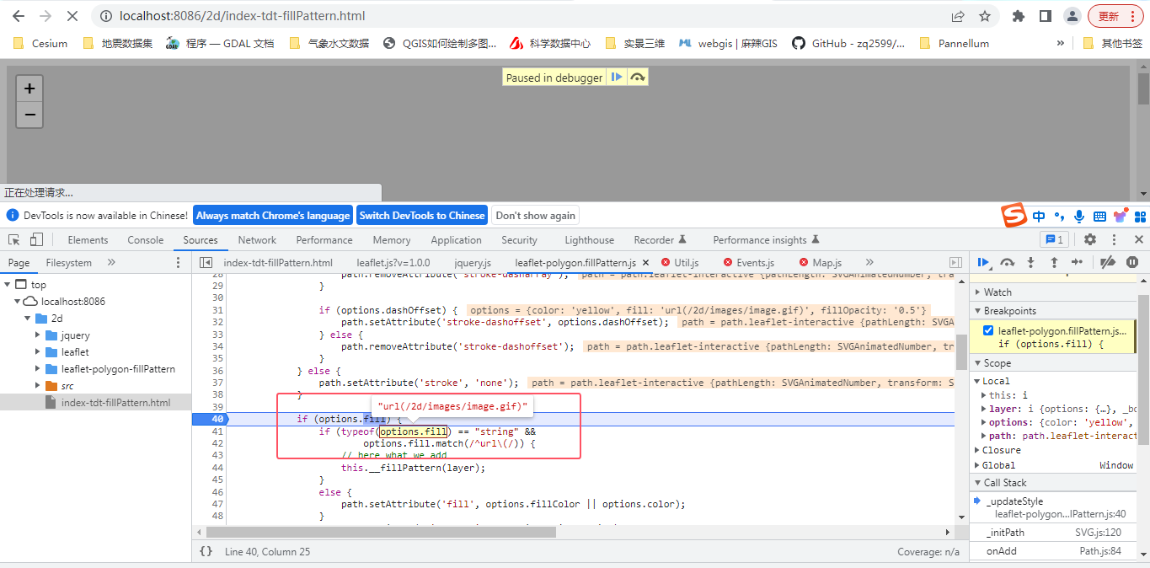This screenshot has height=568, width=1150.
Task: Share this page icon in address bar
Action: 958,16
